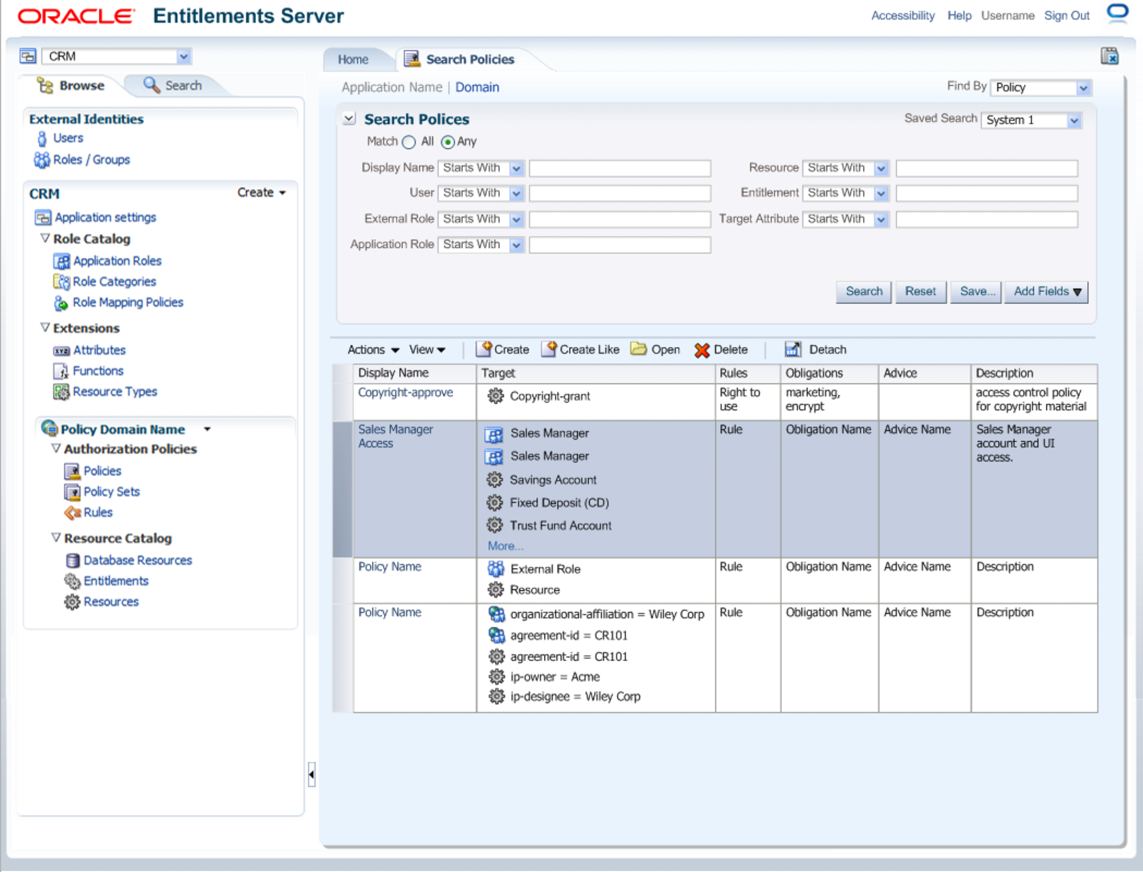Click the Functions icon under Extensions

tap(61, 371)
